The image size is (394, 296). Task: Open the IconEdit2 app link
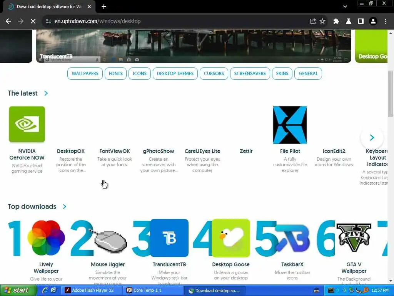(x=334, y=151)
